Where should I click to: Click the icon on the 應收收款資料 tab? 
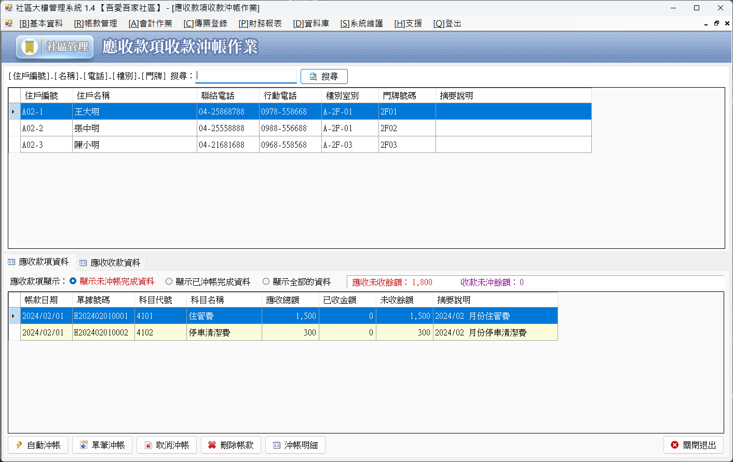coord(83,263)
